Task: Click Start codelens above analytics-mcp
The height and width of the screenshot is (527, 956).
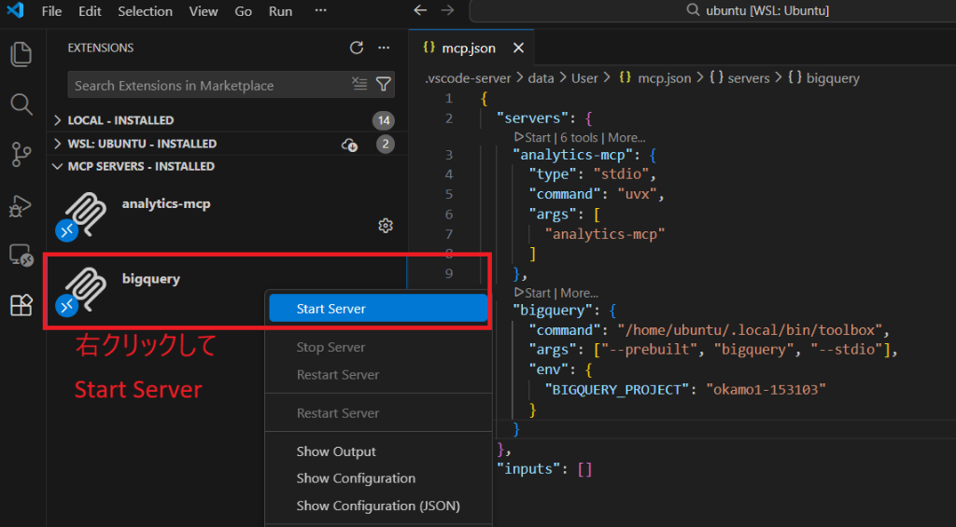Action: click(x=532, y=138)
